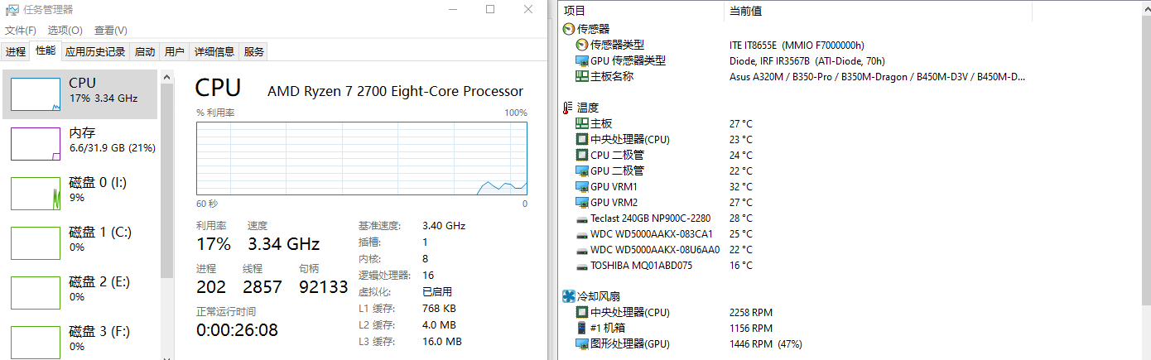Open the 选项(O) menu

point(65,30)
